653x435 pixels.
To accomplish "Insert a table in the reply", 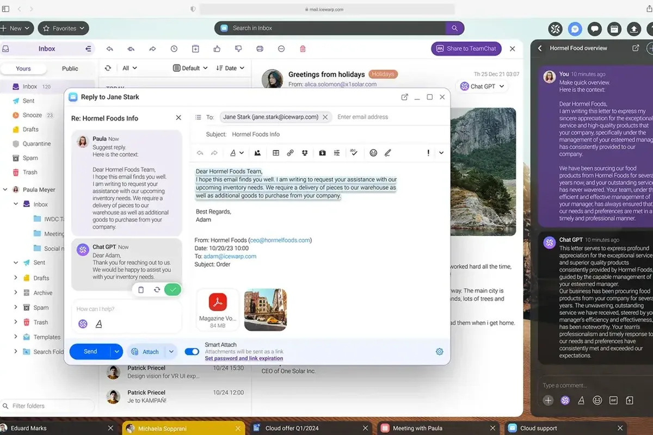I will pyautogui.click(x=276, y=153).
